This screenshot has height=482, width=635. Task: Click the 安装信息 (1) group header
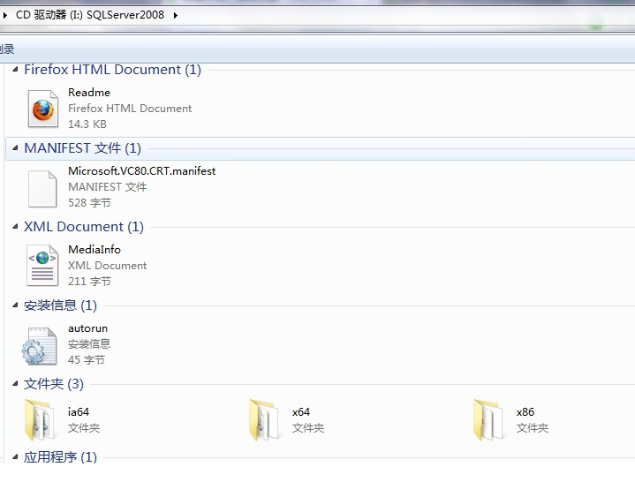[x=60, y=305]
